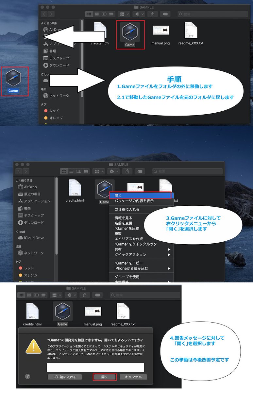Select credits.html in the context-menu window
Viewport: 253px width, 393px height.
(x=75, y=188)
